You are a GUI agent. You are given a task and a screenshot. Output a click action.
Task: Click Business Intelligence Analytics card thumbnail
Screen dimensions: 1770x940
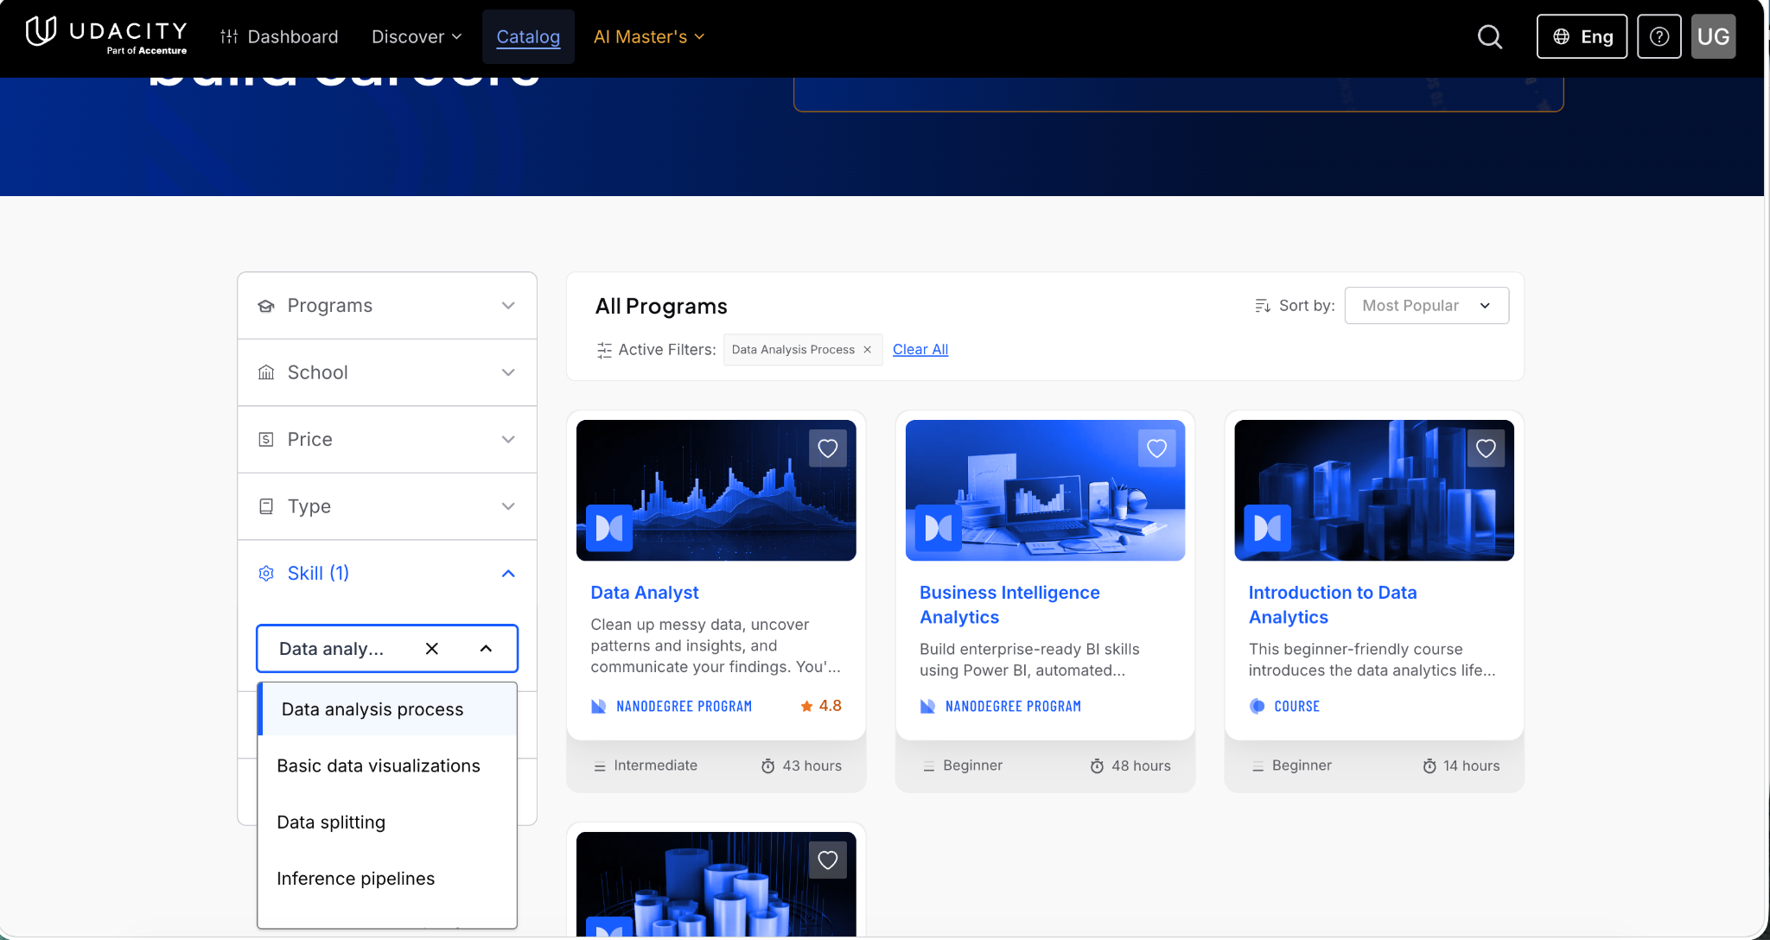pos(1045,491)
